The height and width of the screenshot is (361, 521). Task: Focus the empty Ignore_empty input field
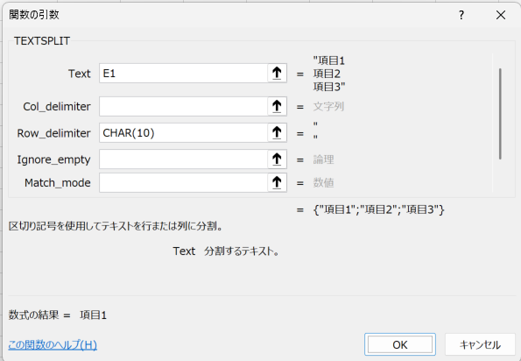pos(183,159)
